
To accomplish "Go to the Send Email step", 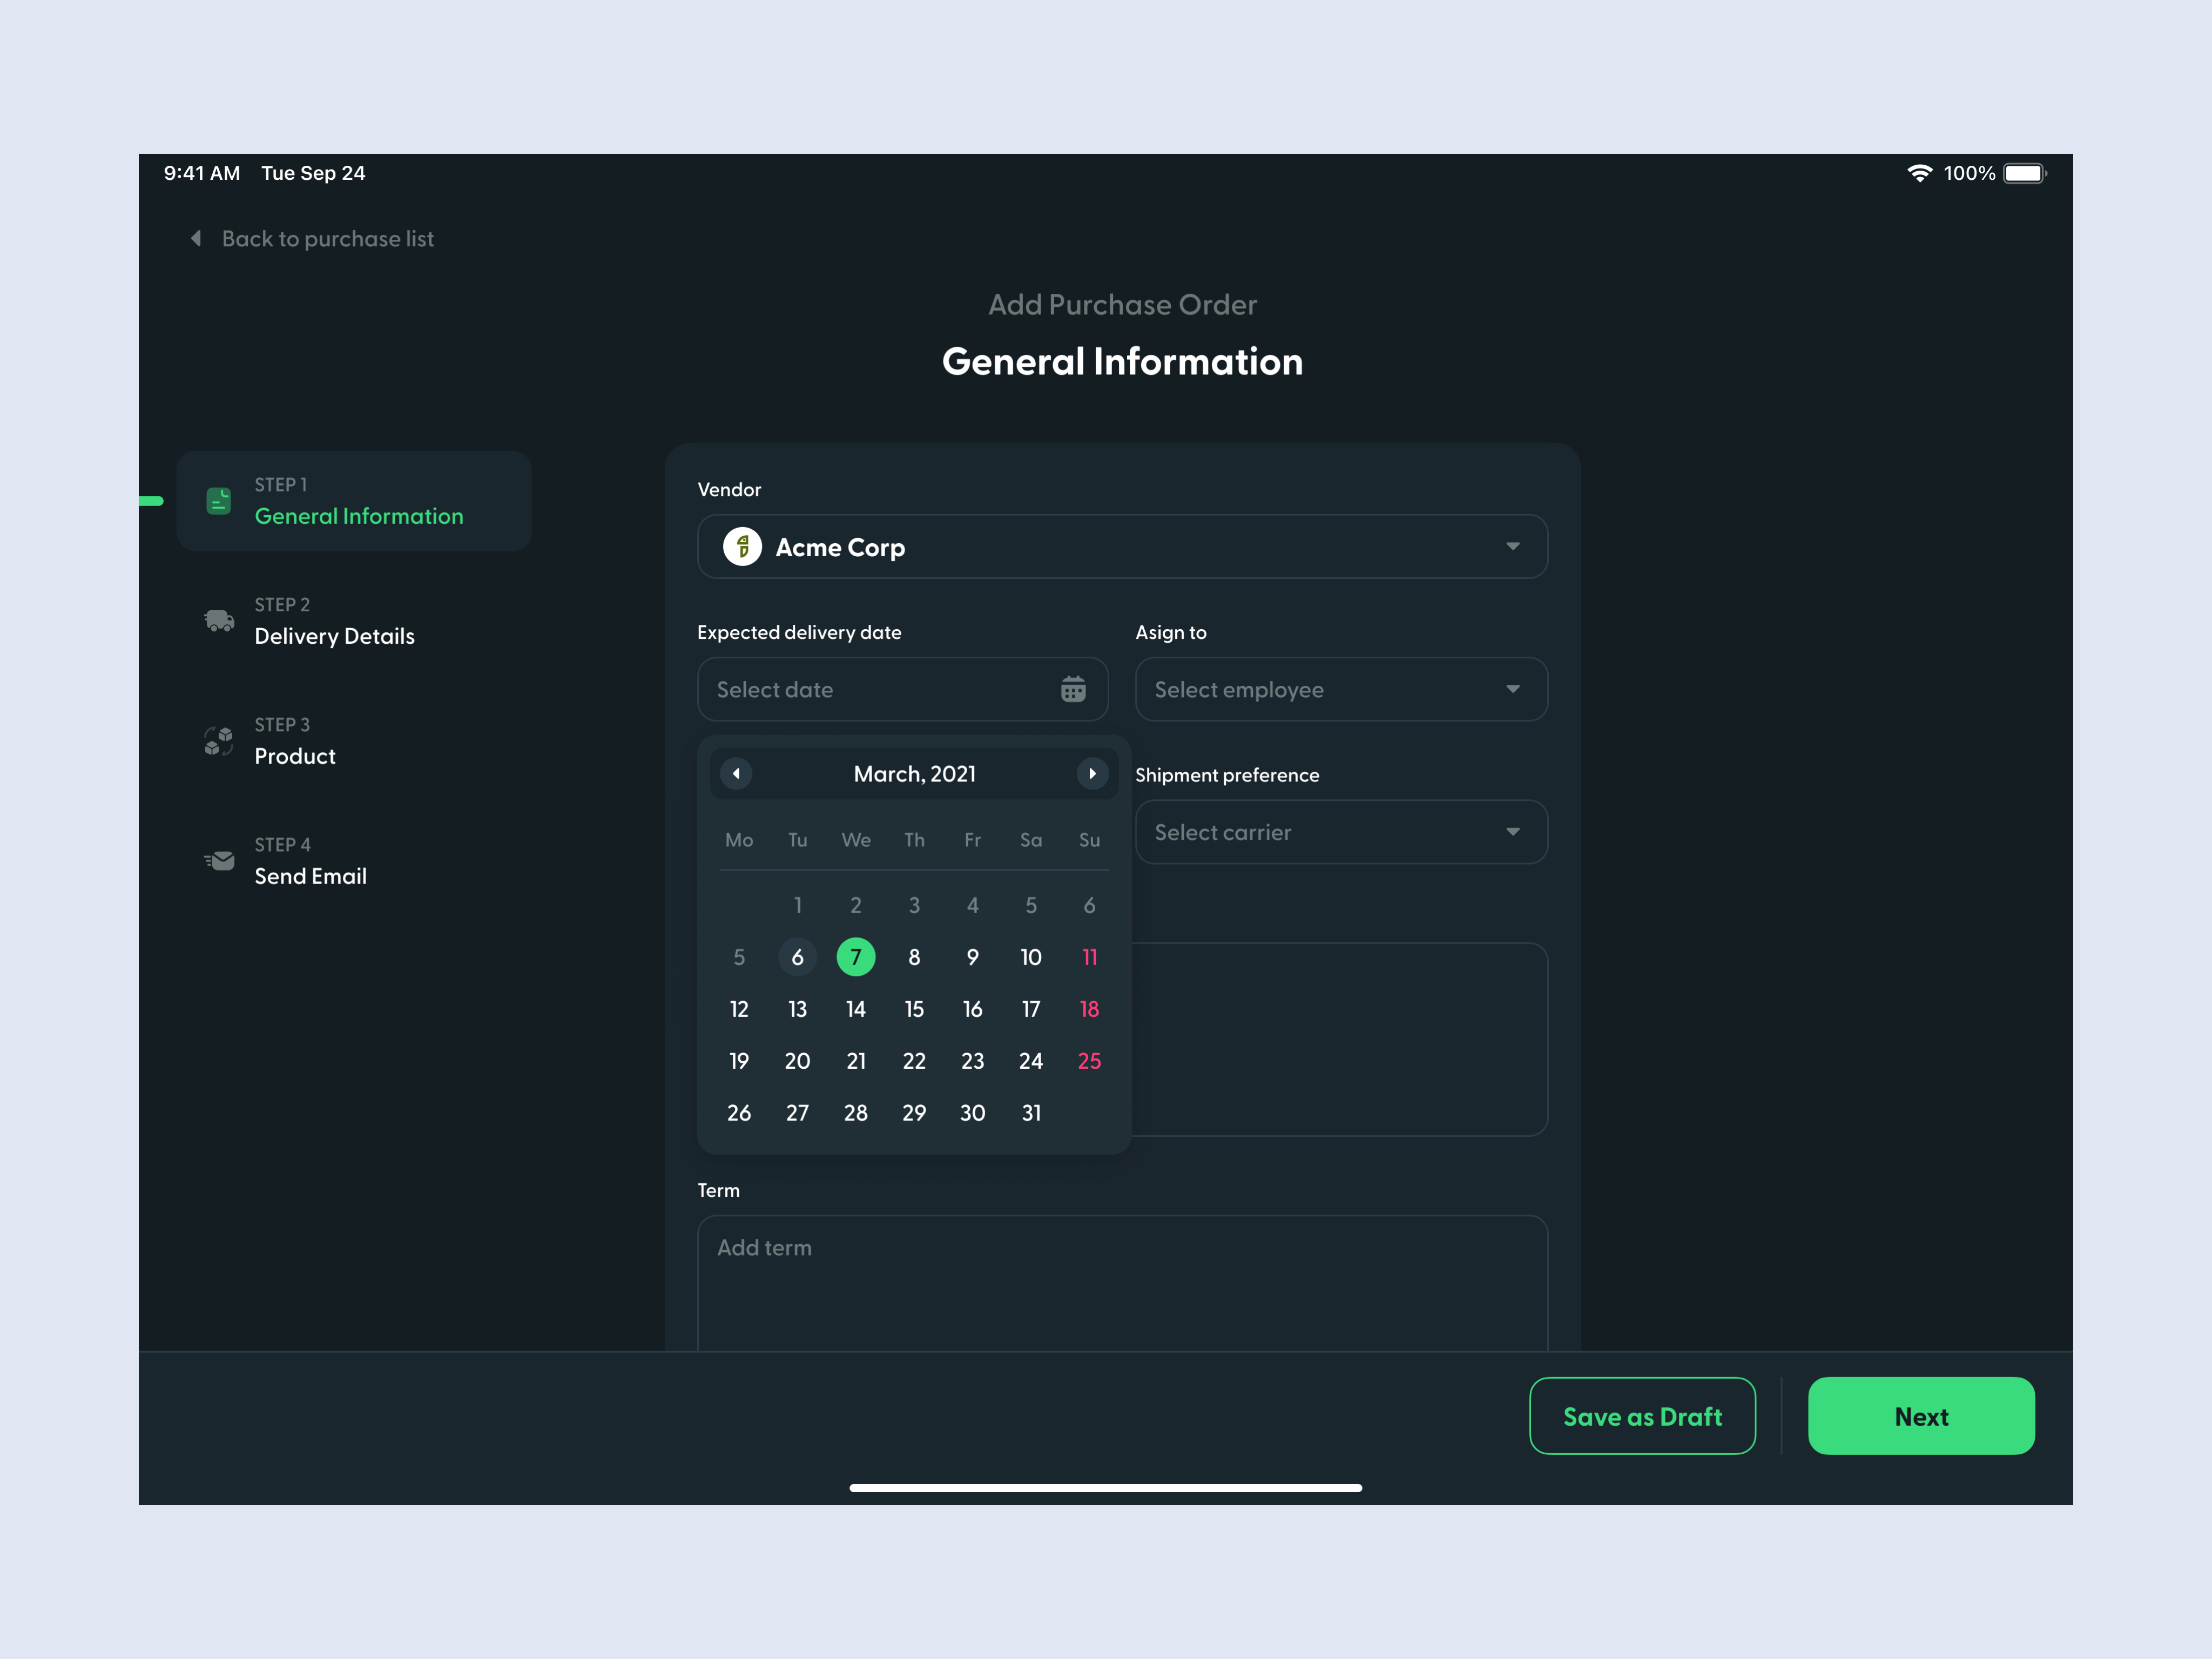I will [x=310, y=876].
